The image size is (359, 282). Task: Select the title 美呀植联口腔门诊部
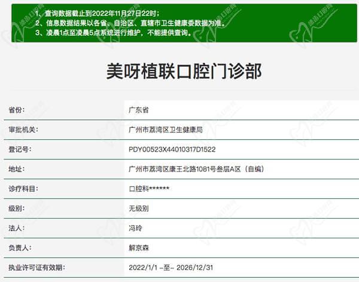point(184,71)
